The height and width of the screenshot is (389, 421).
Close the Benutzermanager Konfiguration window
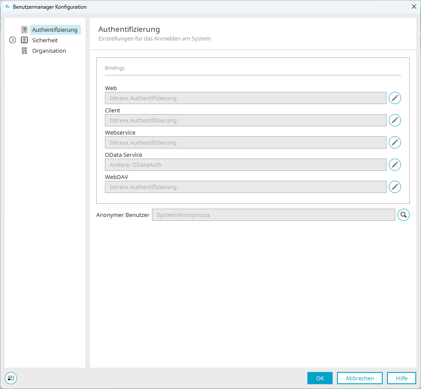414,7
